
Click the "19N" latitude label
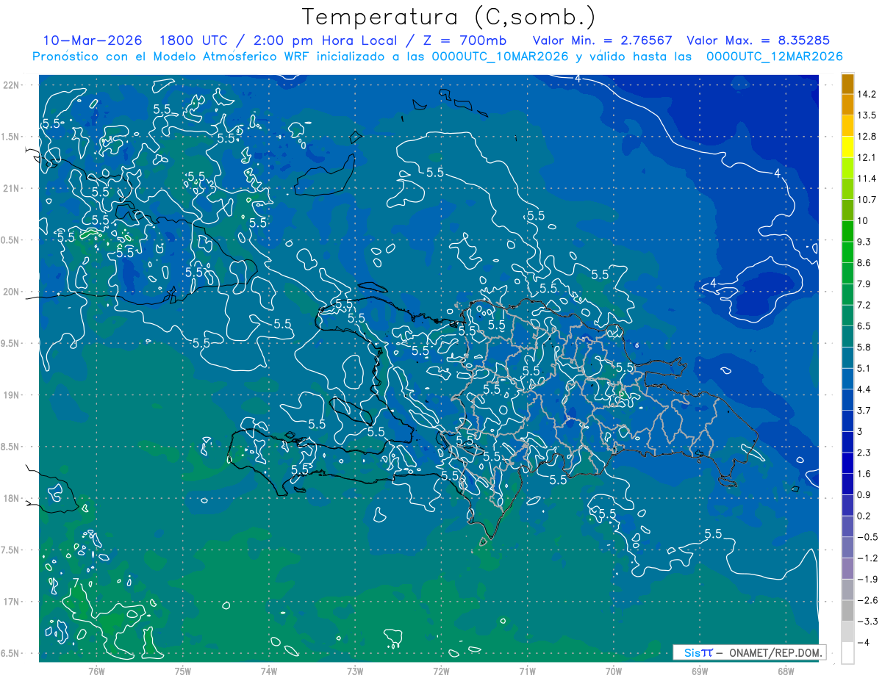12,395
